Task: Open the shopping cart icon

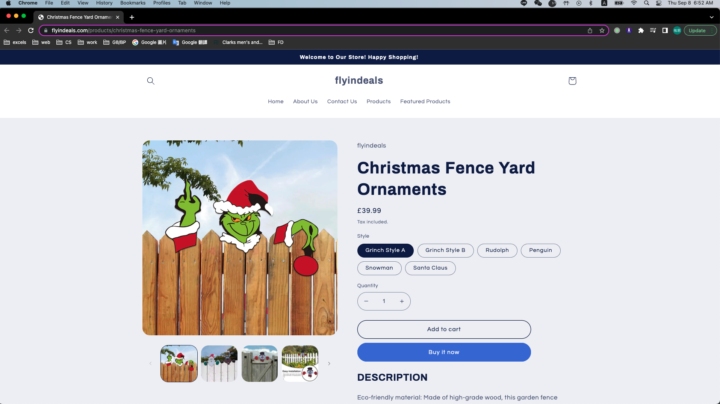Action: click(572, 81)
